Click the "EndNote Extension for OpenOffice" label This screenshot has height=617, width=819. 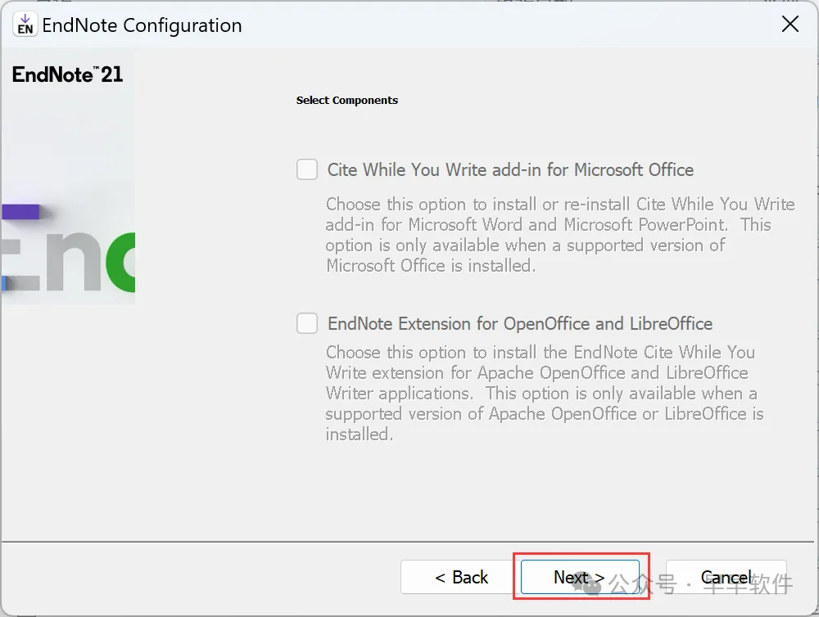tap(520, 323)
